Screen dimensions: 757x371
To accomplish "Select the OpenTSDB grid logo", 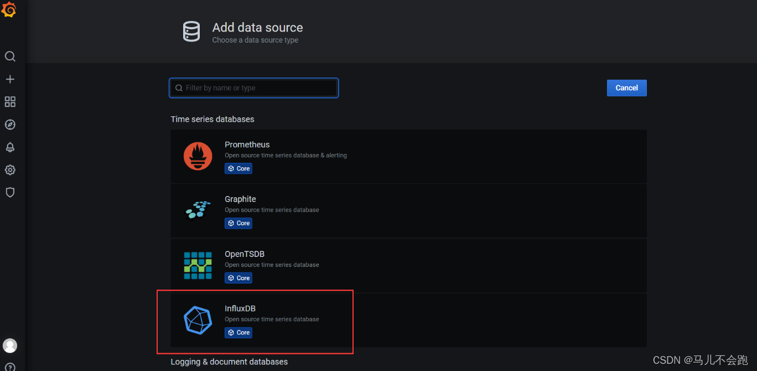I will [x=198, y=265].
